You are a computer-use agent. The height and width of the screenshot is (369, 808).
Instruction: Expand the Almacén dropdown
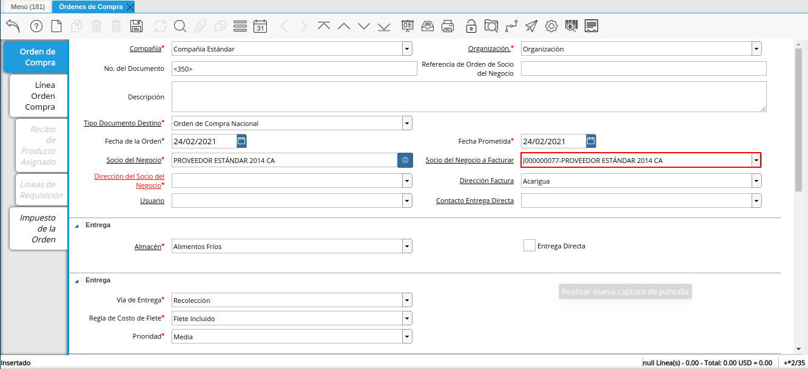point(407,246)
